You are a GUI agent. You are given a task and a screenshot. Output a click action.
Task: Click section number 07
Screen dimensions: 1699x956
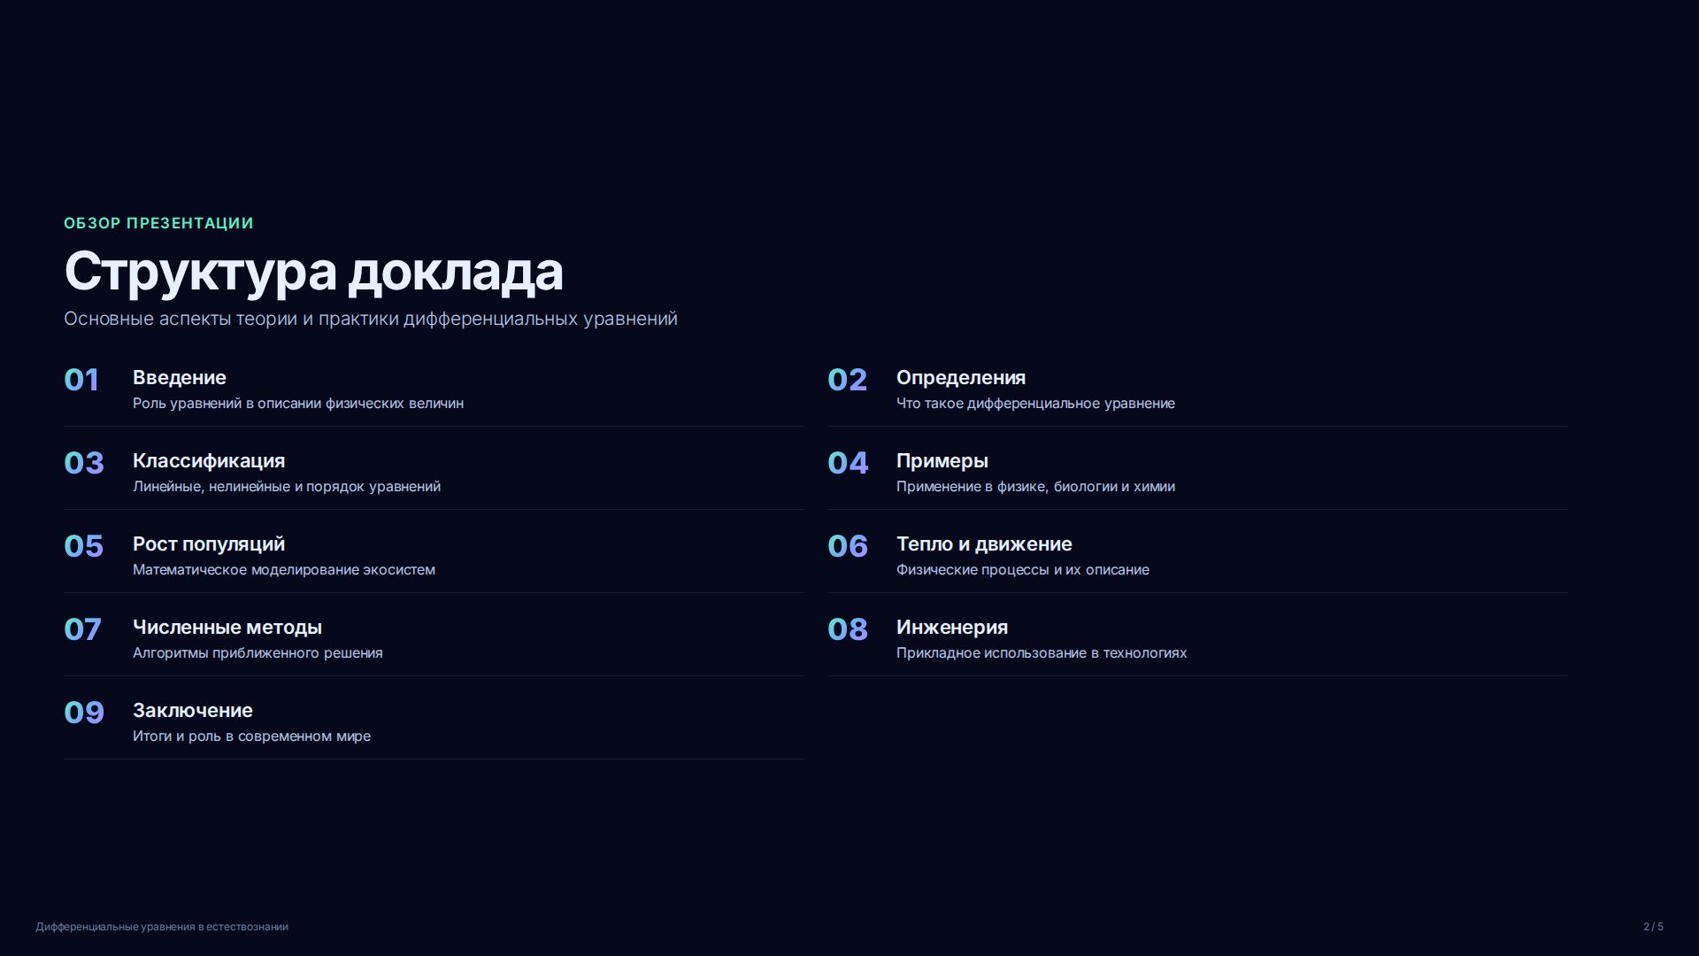tap(82, 629)
